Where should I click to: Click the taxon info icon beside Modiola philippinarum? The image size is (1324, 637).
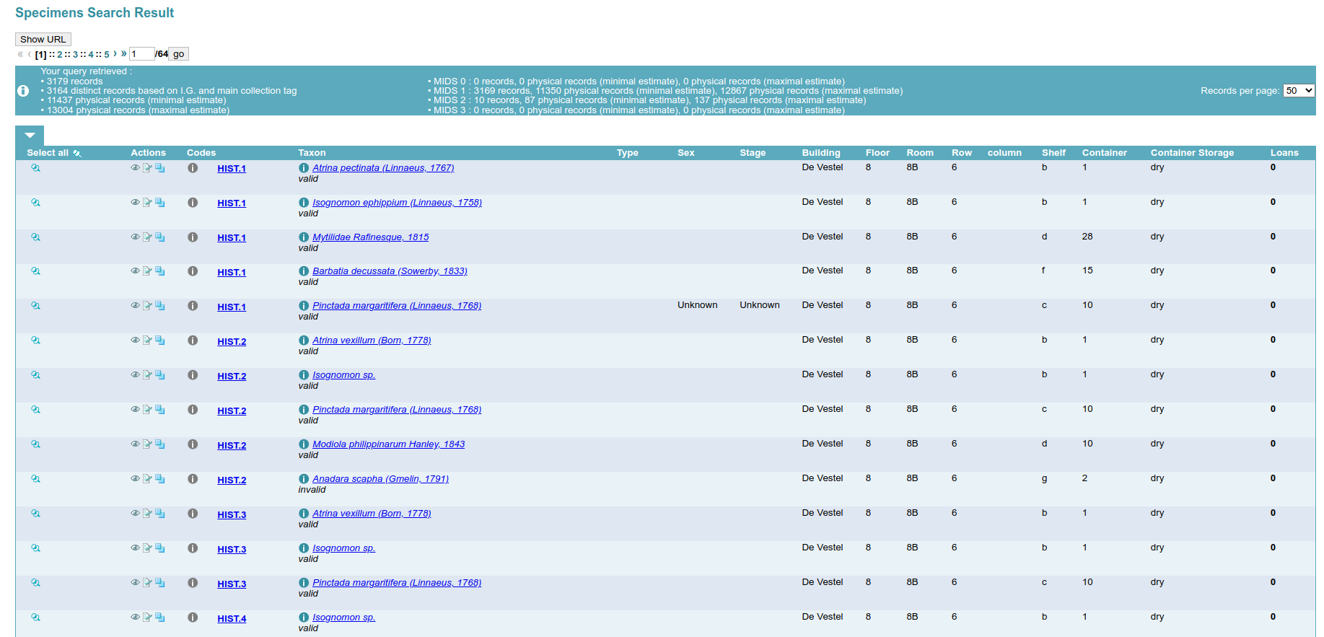(304, 444)
